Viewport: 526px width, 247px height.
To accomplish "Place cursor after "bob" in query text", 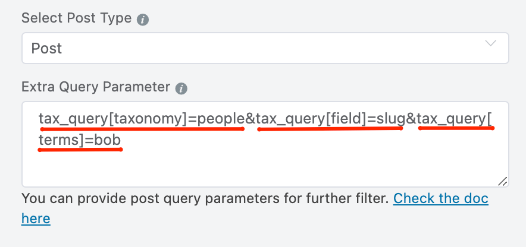I will coord(121,141).
